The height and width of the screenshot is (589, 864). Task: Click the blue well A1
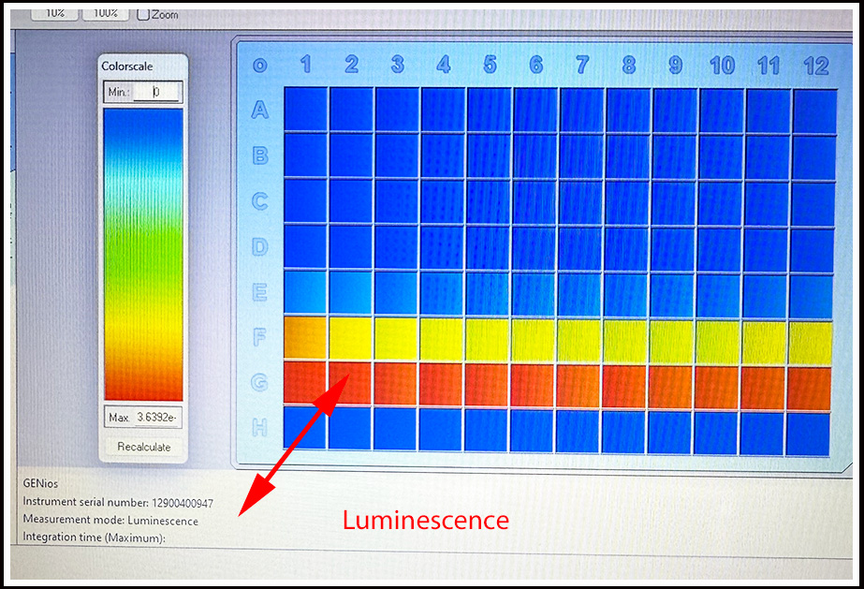[x=305, y=110]
